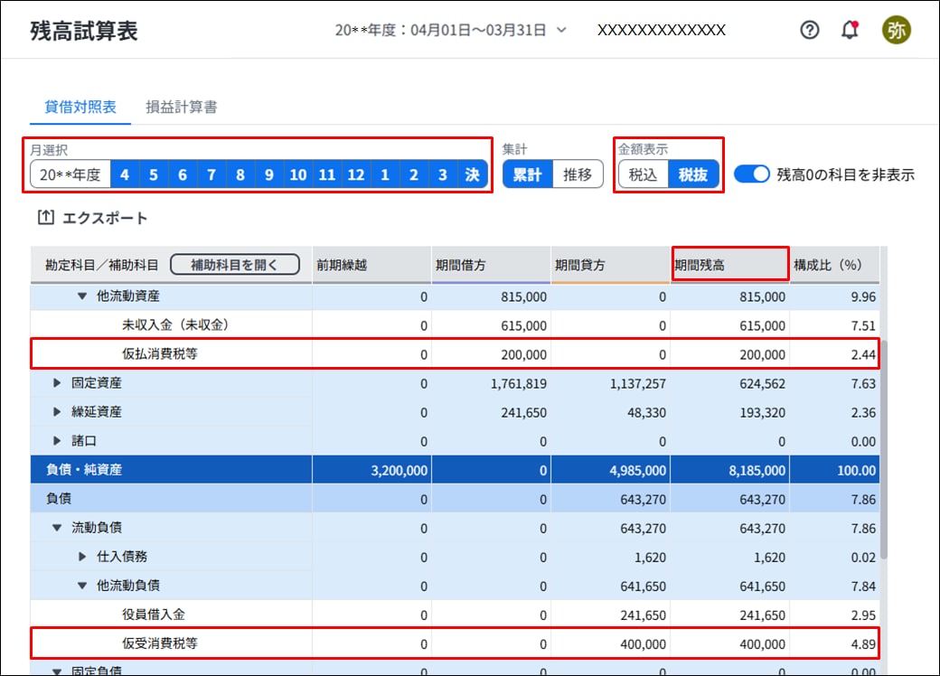Screen dimensions: 940x676
Task: Select the 決 settlement period button
Action: pos(472,175)
